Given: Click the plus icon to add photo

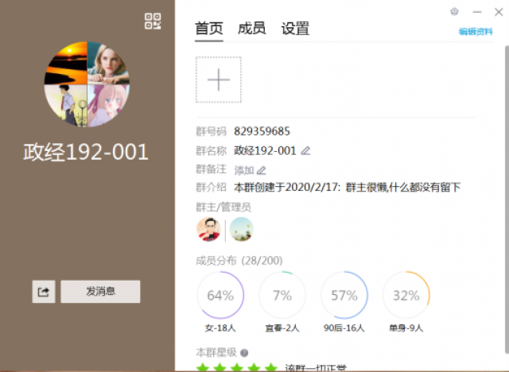Looking at the screenshot, I should 219,79.
